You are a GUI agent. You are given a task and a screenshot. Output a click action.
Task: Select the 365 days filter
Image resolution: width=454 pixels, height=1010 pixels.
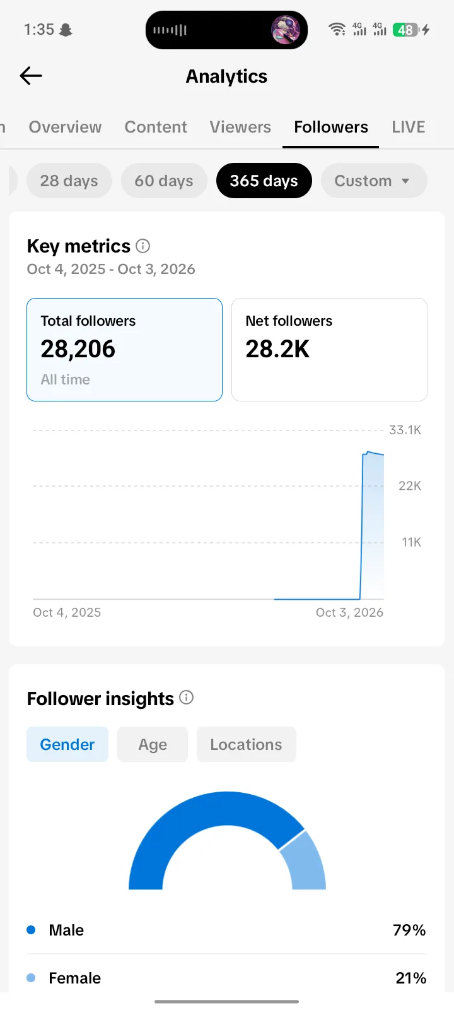click(x=264, y=181)
